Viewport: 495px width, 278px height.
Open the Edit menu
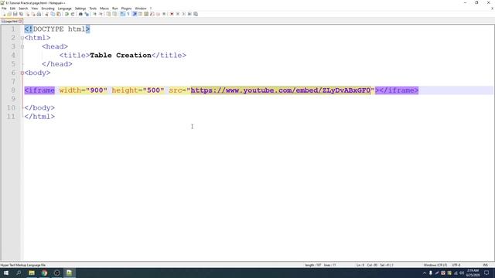12,8
